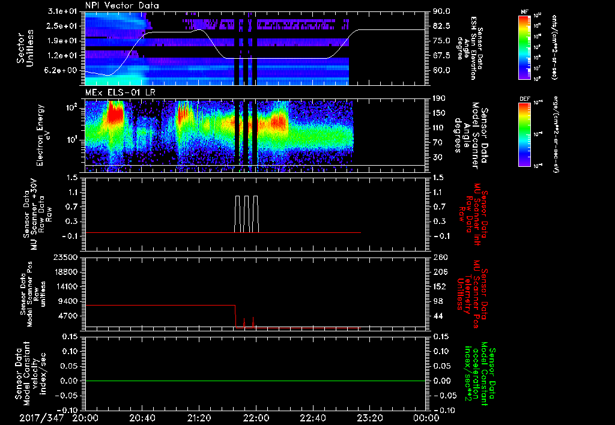Click the 'Model Scanner Angle degrees' axis label
The width and height of the screenshot is (615, 425).
pos(471,136)
